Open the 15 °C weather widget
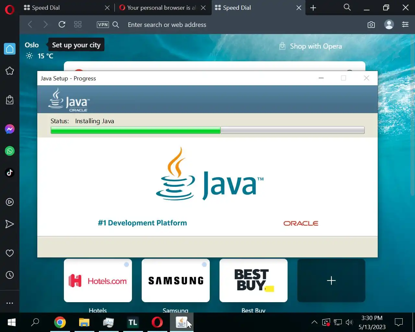Screen dimensions: 415x332 point(40,56)
